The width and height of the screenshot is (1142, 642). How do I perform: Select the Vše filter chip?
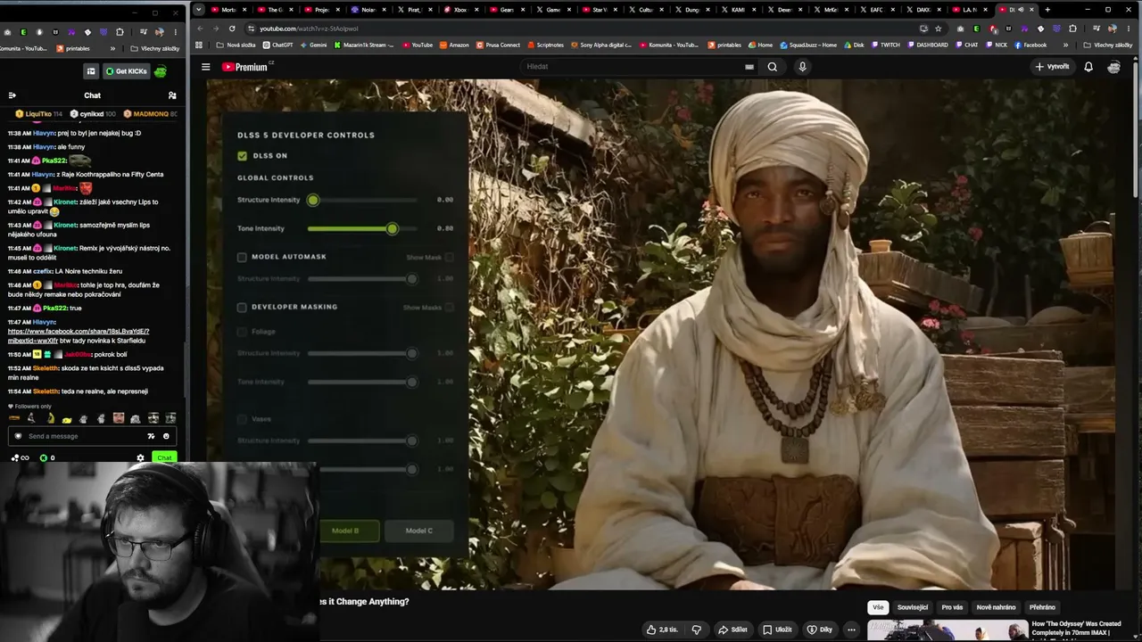tap(878, 607)
